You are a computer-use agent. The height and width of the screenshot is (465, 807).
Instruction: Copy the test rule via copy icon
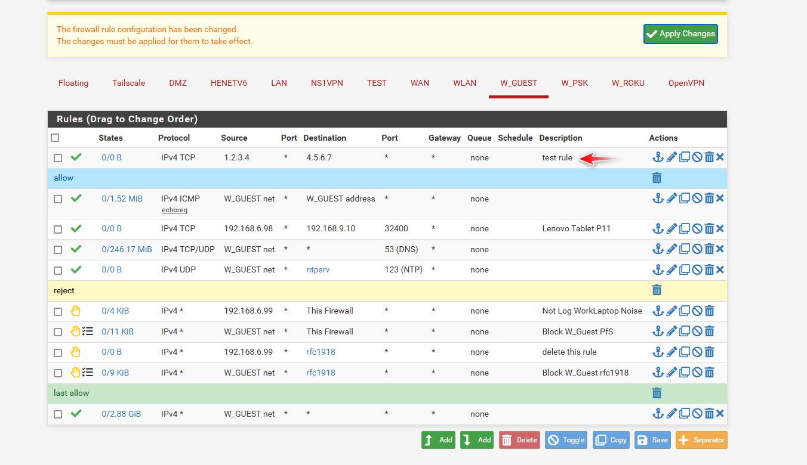pos(684,157)
